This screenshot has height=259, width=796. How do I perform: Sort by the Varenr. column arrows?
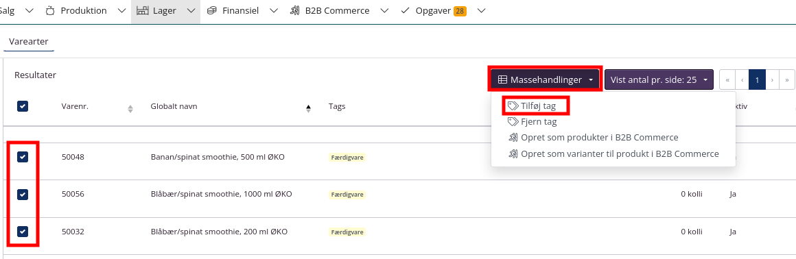130,108
